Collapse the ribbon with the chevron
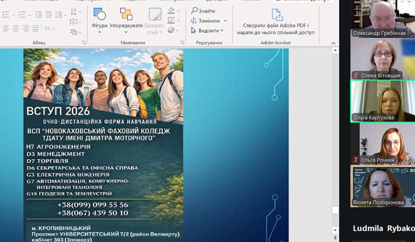 (334, 43)
